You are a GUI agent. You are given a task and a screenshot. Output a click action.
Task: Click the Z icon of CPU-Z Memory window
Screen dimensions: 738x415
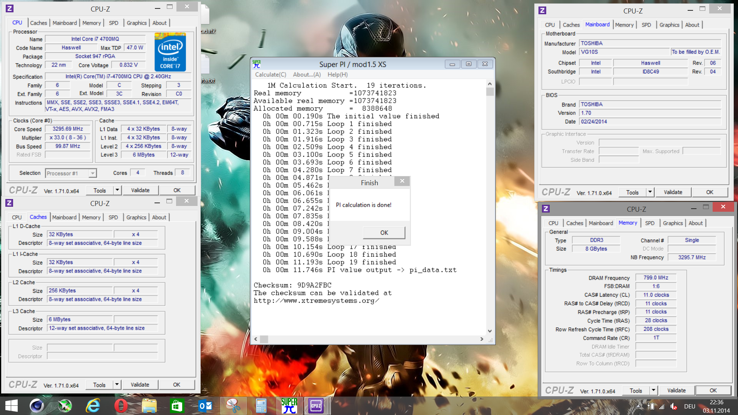546,209
